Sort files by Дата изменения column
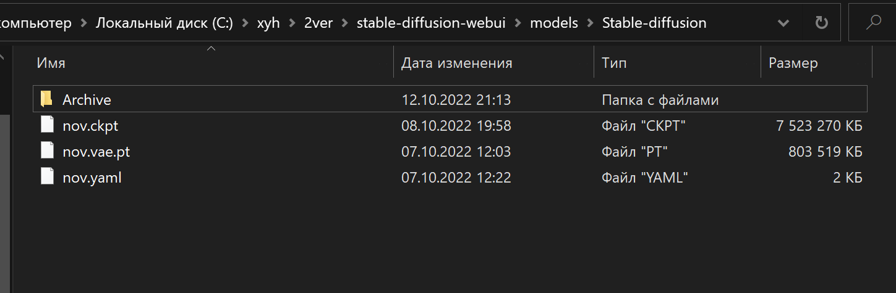This screenshot has width=896, height=293. tap(456, 62)
